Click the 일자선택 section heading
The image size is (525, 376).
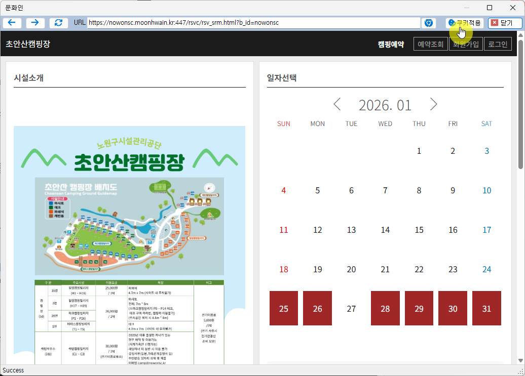(282, 78)
